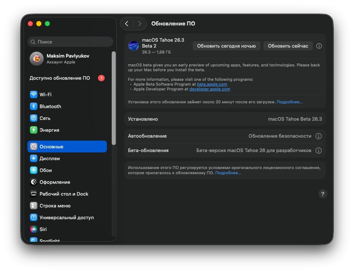The height and width of the screenshot is (272, 354).
Task: Open Строка меню settings
Action: (x=67, y=206)
